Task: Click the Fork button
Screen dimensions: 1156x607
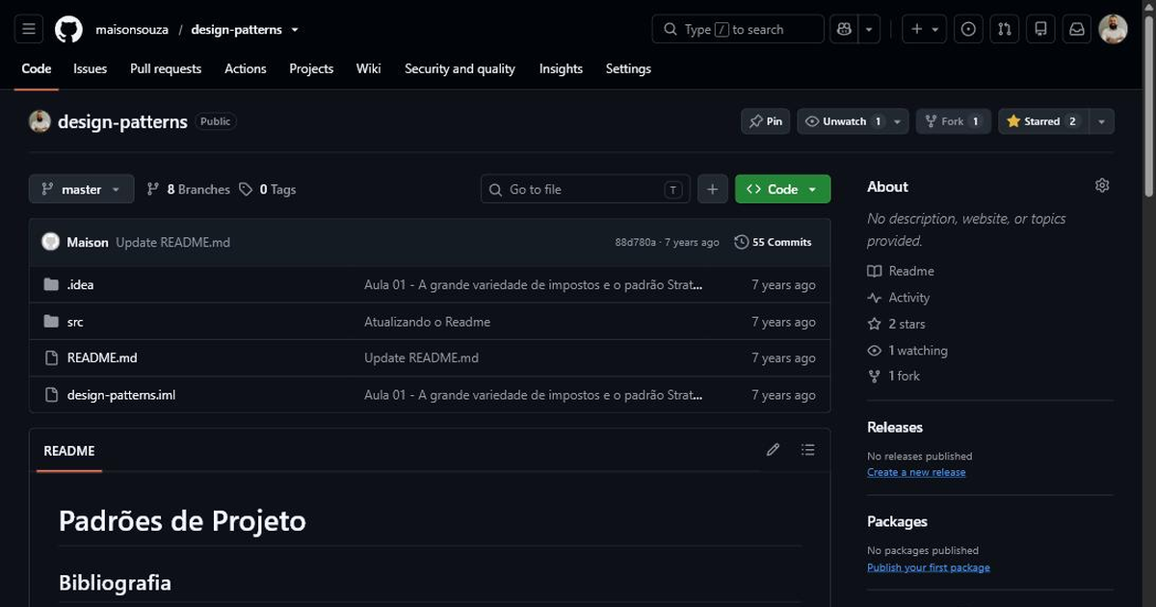Action: [x=953, y=121]
